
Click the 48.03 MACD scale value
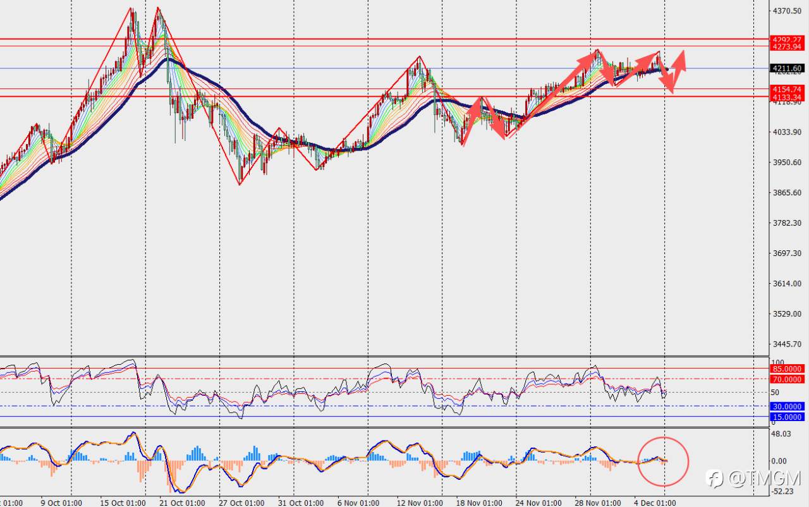[x=782, y=434]
